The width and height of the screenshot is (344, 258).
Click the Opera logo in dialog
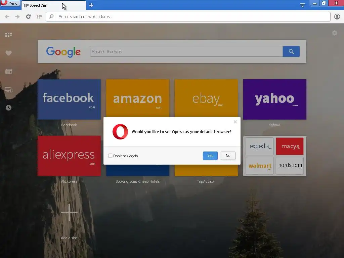(120, 132)
